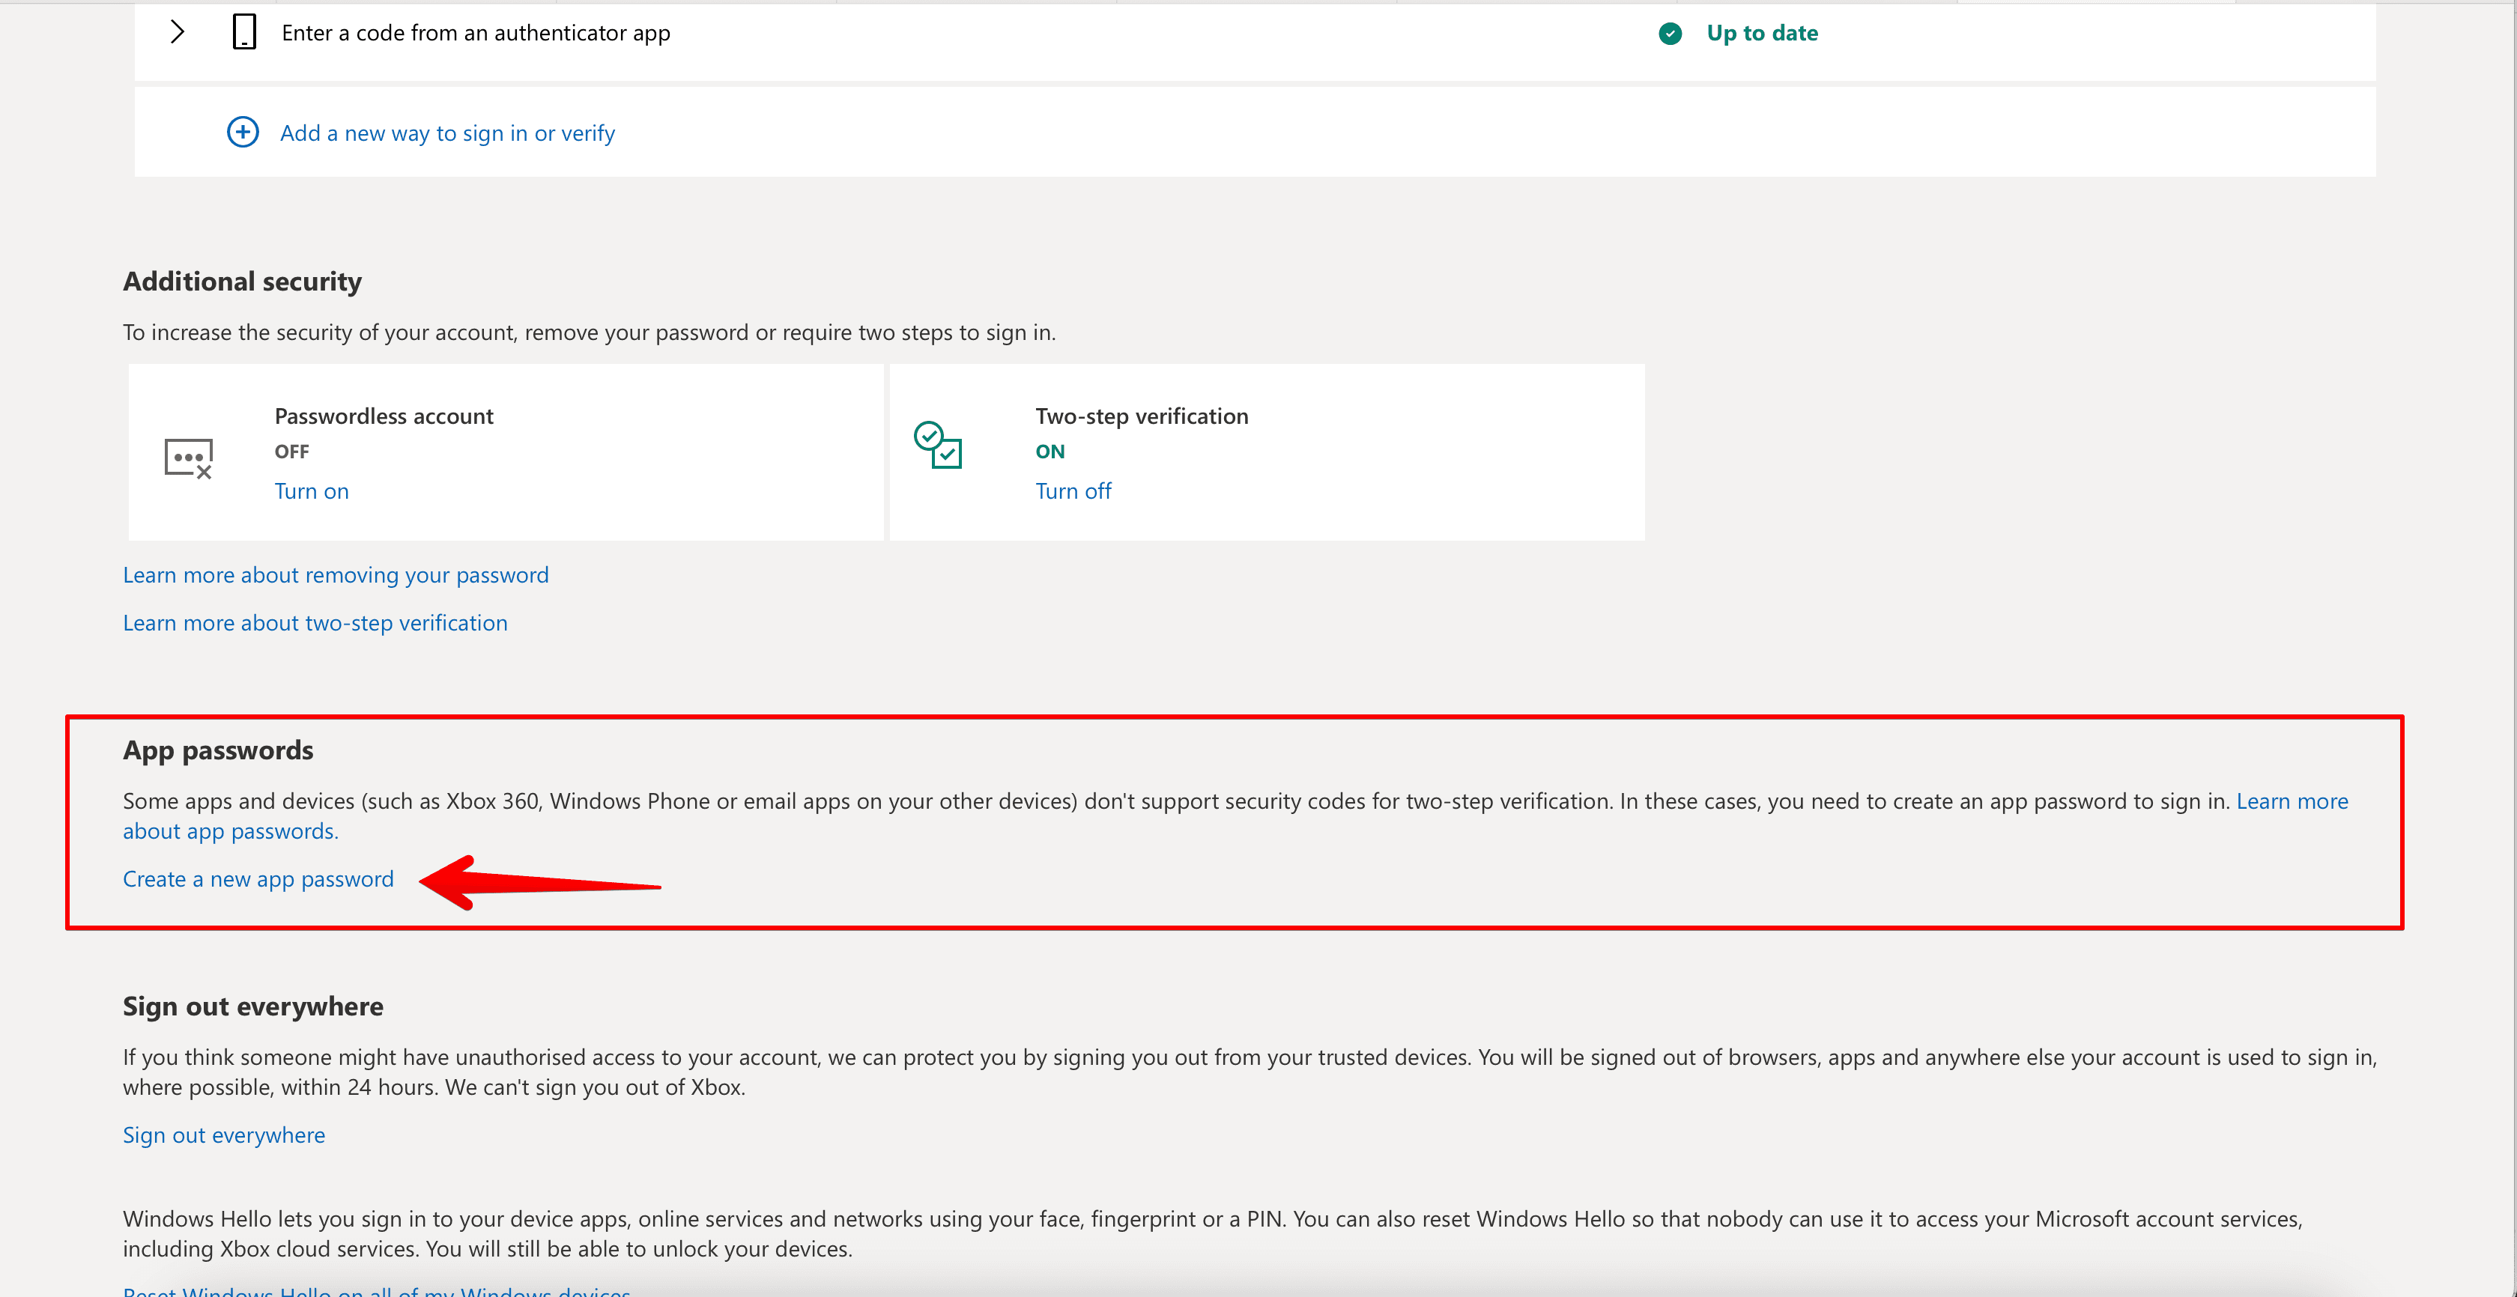
Task: Select the 'Sign out everywhere' link
Action: 224,1134
